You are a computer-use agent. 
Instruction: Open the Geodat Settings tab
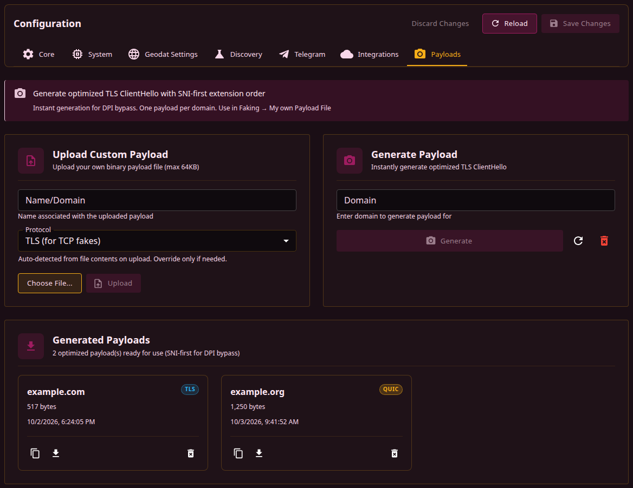[163, 54]
